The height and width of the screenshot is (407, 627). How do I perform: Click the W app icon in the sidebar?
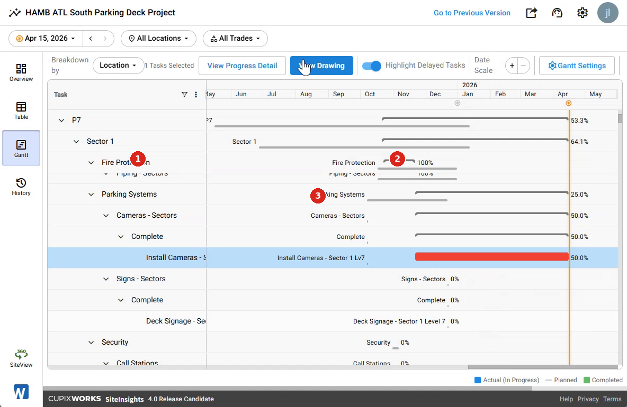coord(21,392)
